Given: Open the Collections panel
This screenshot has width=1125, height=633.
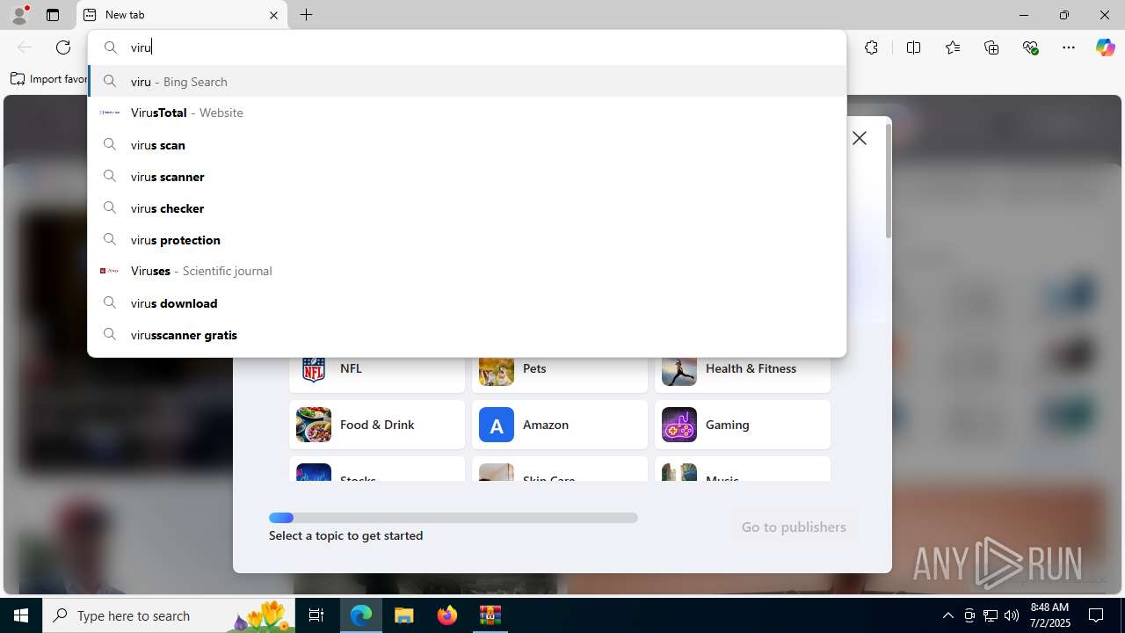Looking at the screenshot, I should pos(991,47).
